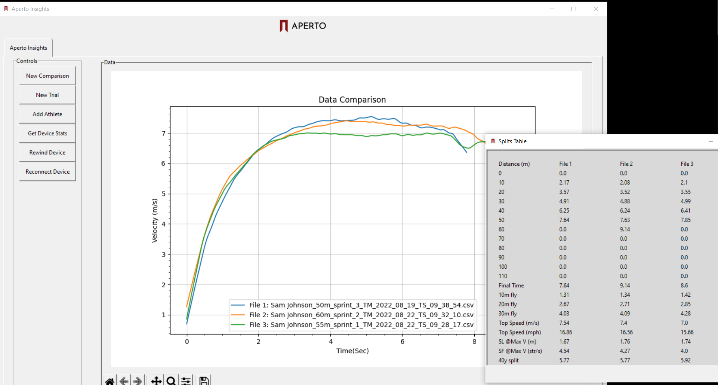Click the 40y split row label
The width and height of the screenshot is (718, 385).
click(x=508, y=360)
